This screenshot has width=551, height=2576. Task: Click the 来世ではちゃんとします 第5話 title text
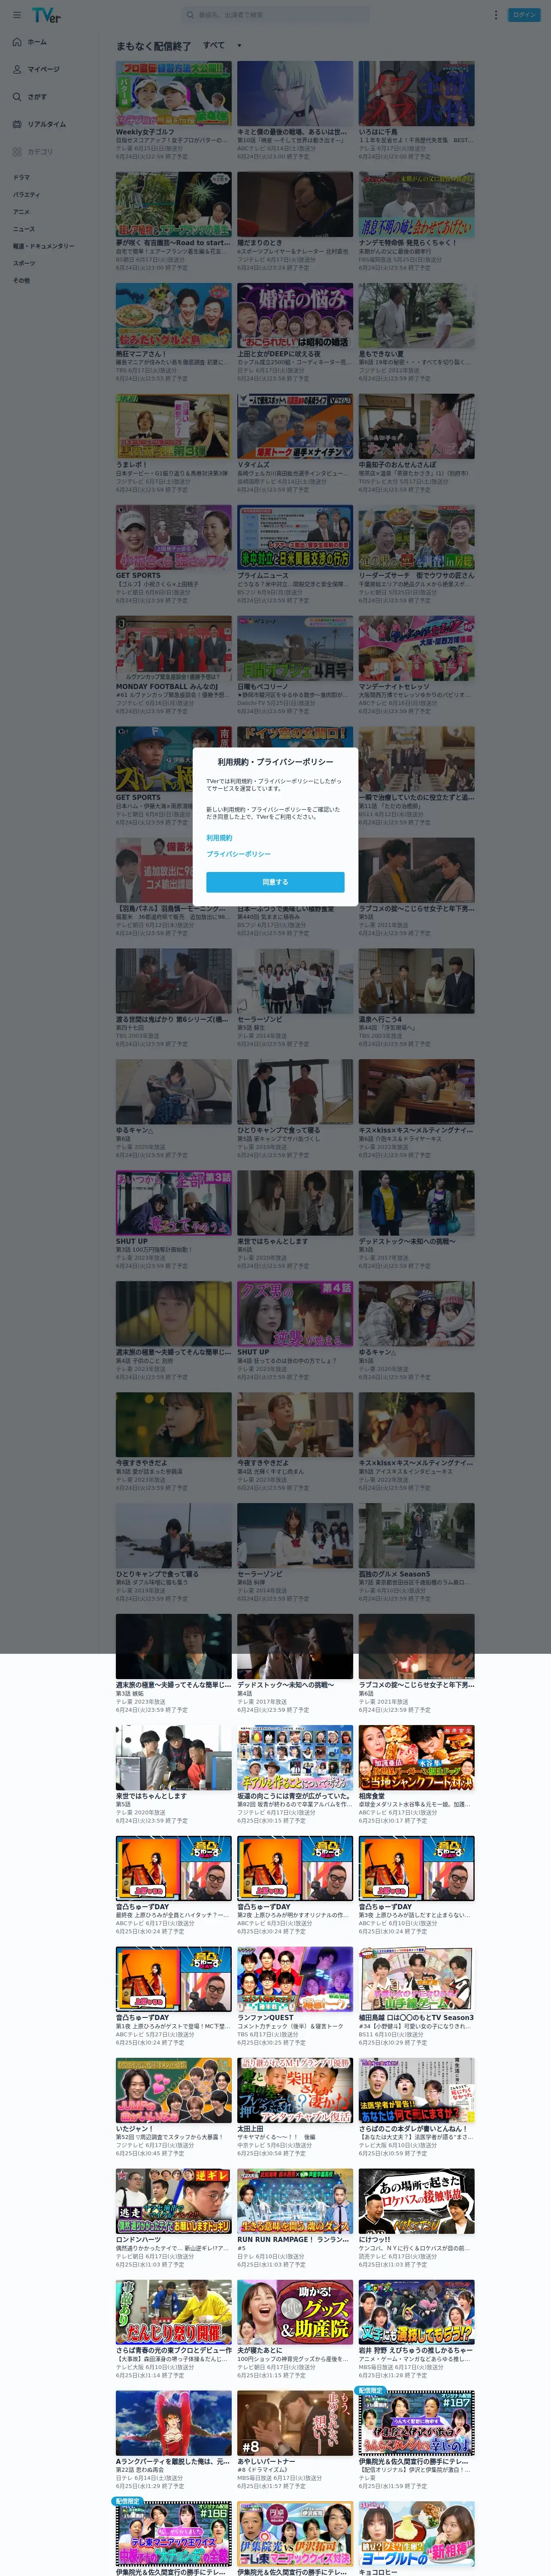151,1796
